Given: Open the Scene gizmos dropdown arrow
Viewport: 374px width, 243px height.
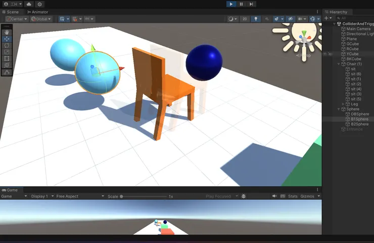Looking at the screenshot, I should tap(318, 19).
